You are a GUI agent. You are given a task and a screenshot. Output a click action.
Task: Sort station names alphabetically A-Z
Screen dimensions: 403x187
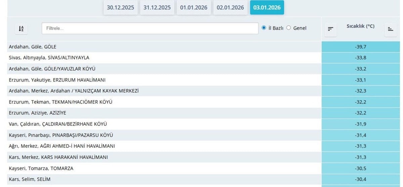click(x=21, y=29)
